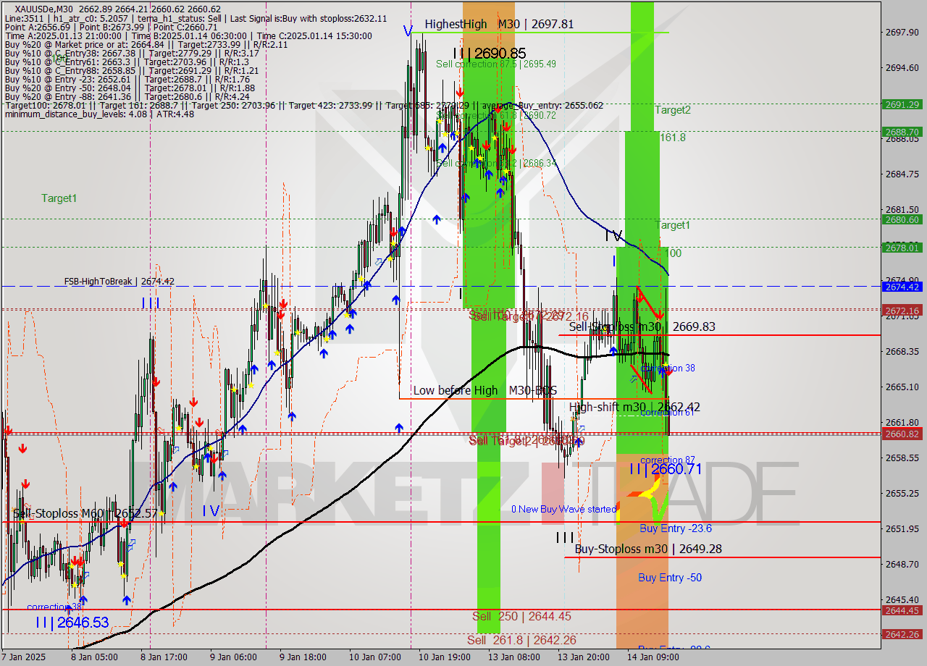Image resolution: width=927 pixels, height=666 pixels.
Task: Click the Low before High M30-BOS label
Action: coord(485,390)
